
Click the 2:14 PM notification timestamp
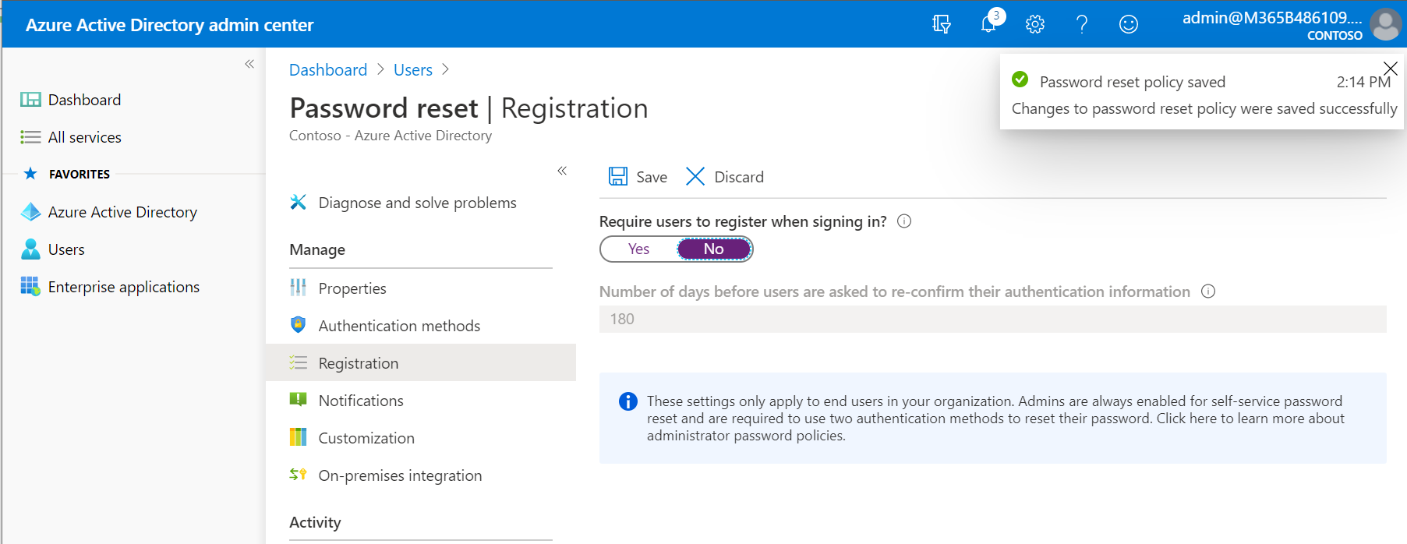point(1363,82)
